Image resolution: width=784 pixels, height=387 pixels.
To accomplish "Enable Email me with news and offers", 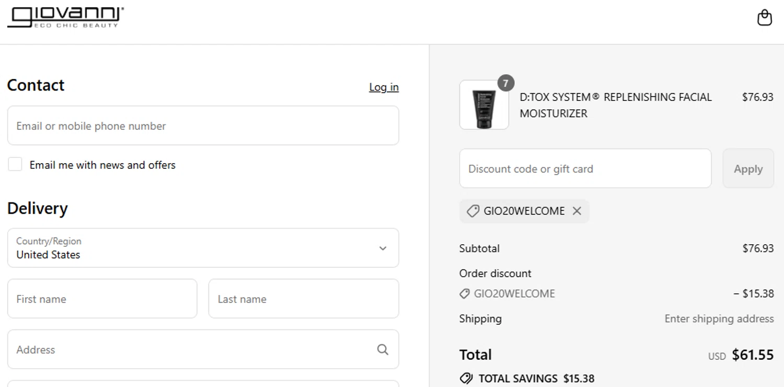I will (15, 164).
